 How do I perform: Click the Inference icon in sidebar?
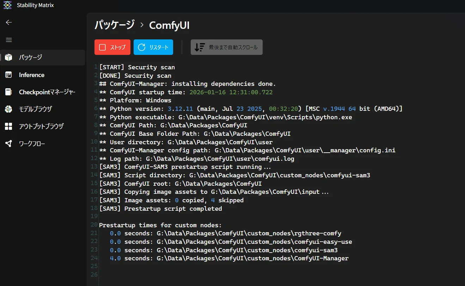pos(8,75)
